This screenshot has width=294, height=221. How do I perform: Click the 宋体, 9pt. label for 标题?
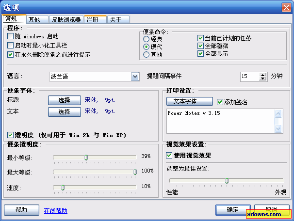click(x=100, y=100)
